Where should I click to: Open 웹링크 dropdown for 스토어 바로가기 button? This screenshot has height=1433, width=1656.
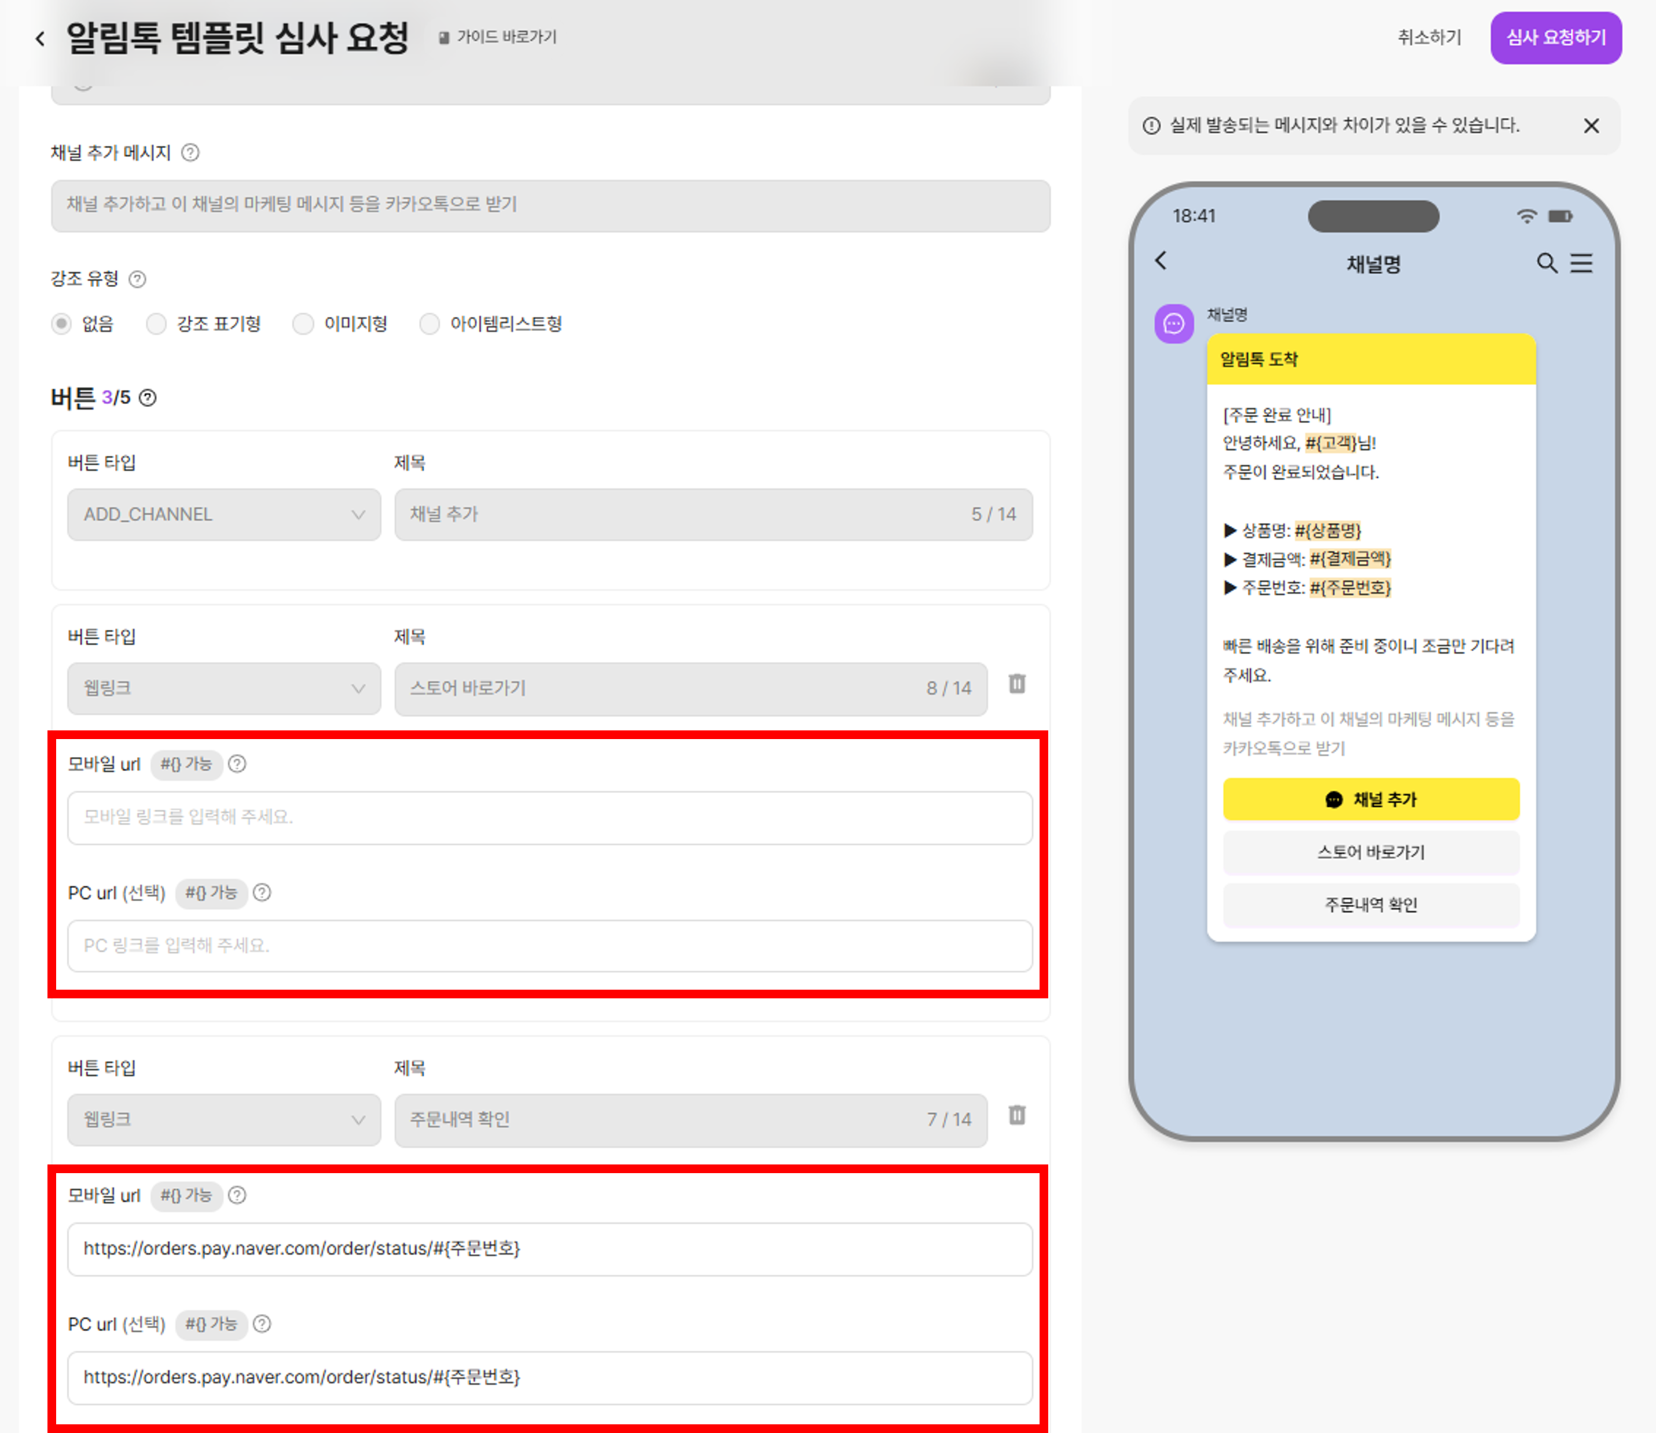pyautogui.click(x=224, y=688)
